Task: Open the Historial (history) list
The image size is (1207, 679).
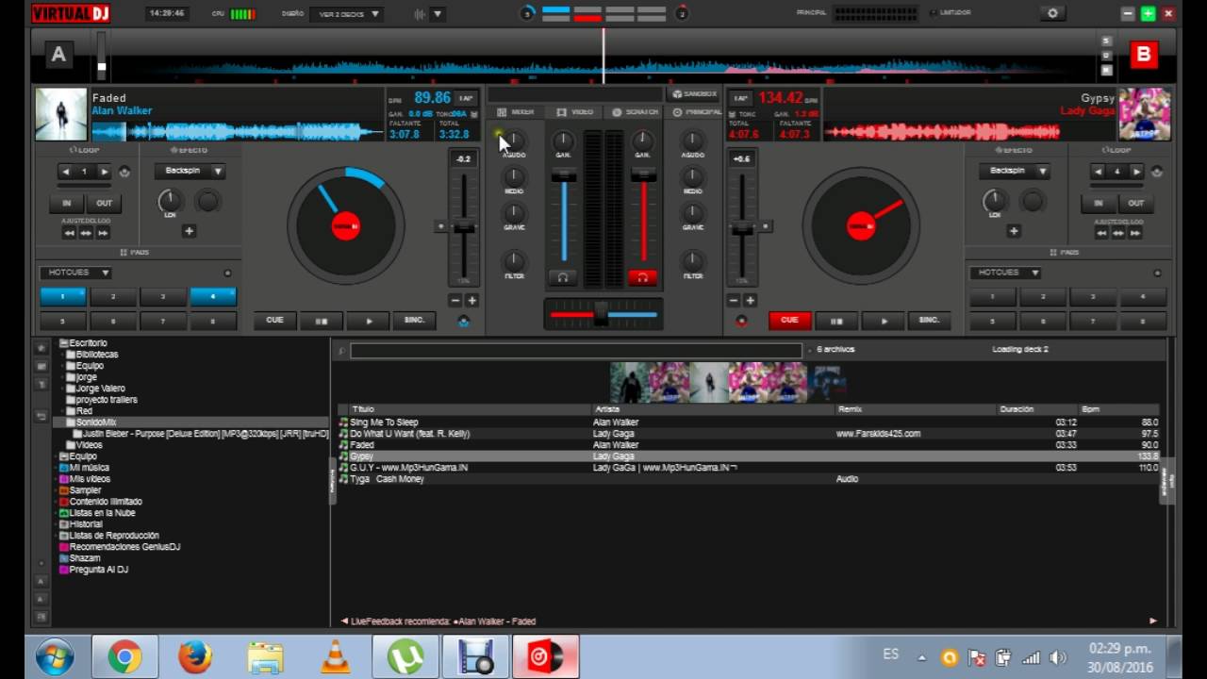Action: click(84, 523)
